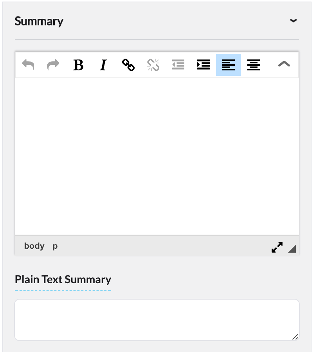Click the Summary section header
This screenshot has height=352, width=317.
(x=39, y=21)
